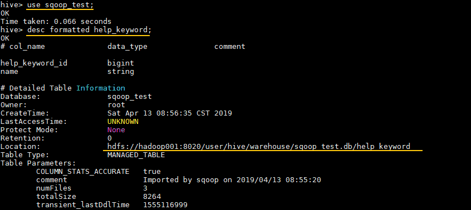This screenshot has height=210, width=471.
Task: Click the totalSize value '8264'
Action: point(152,197)
